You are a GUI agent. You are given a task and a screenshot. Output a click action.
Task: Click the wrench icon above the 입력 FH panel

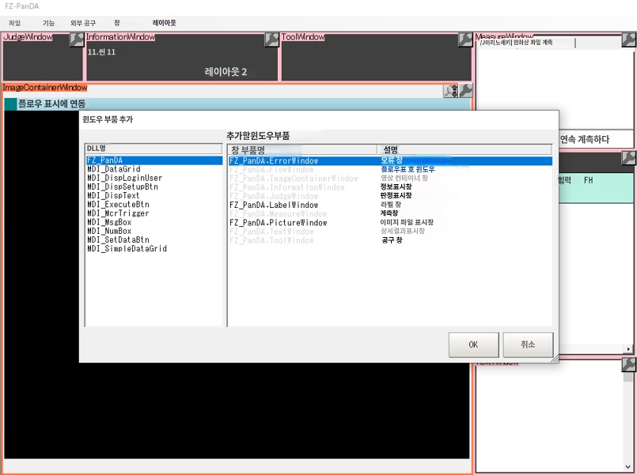tap(628, 158)
